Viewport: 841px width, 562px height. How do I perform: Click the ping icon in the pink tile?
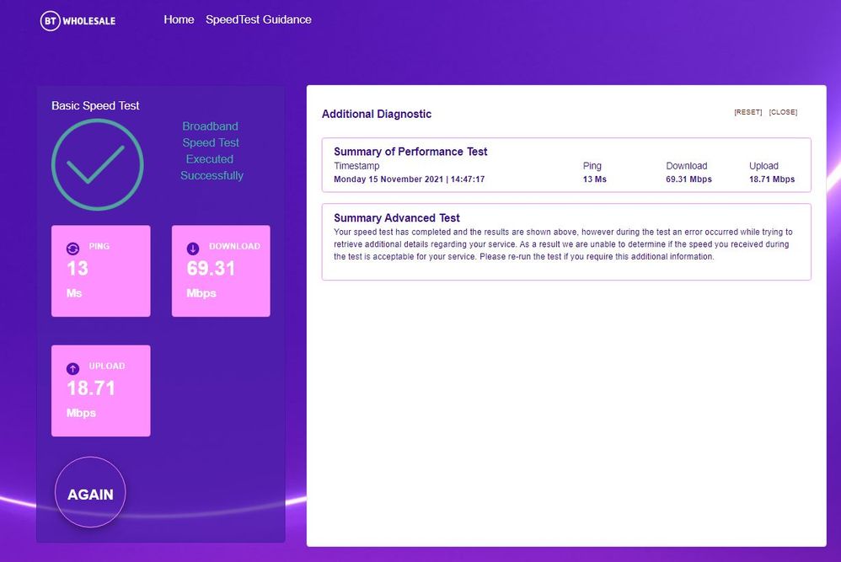(x=72, y=248)
